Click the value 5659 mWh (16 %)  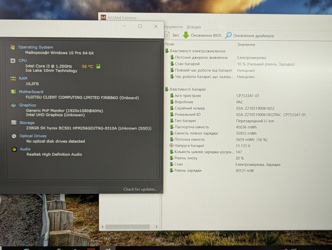(252, 140)
